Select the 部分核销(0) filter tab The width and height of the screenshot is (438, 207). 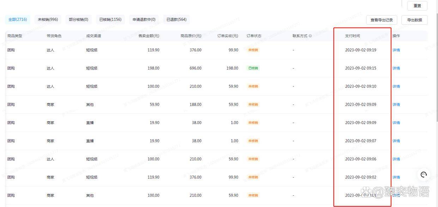point(78,19)
